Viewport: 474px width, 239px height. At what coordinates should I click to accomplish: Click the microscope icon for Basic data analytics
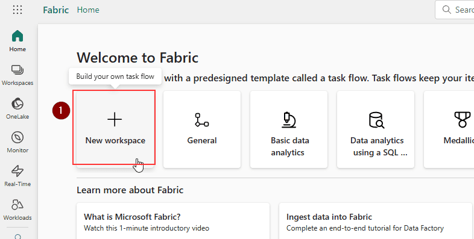pyautogui.click(x=289, y=120)
